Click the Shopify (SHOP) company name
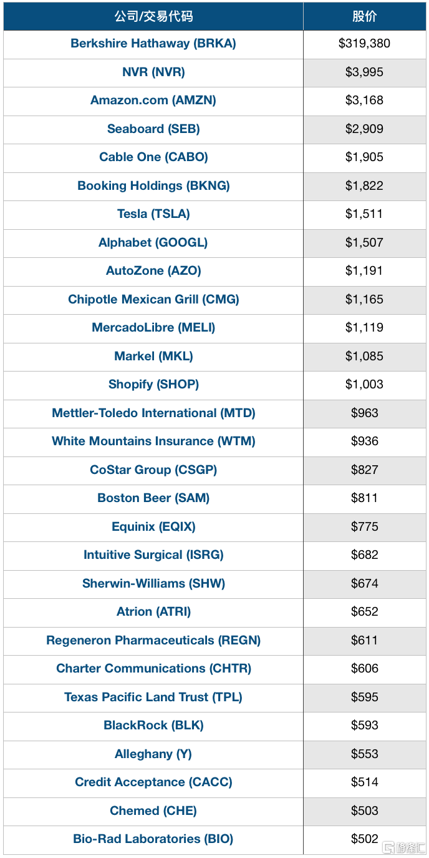This screenshot has width=429, height=858. pos(153,385)
